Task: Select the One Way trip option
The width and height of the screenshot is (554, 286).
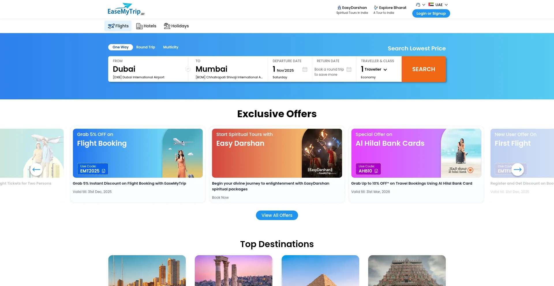Action: point(121,47)
